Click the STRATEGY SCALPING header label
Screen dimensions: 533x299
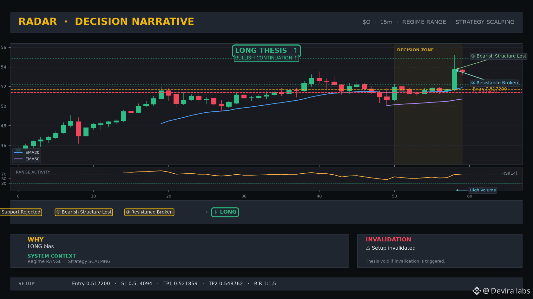pos(485,22)
